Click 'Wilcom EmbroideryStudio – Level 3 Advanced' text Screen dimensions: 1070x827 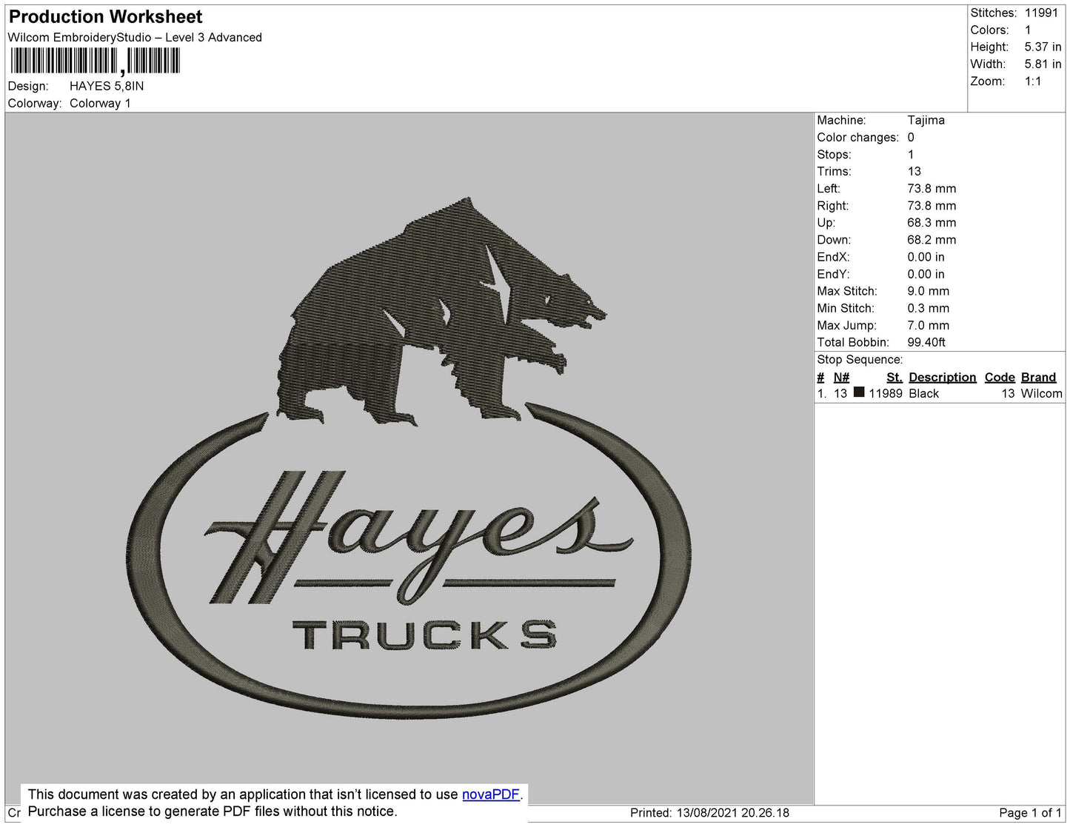point(135,38)
